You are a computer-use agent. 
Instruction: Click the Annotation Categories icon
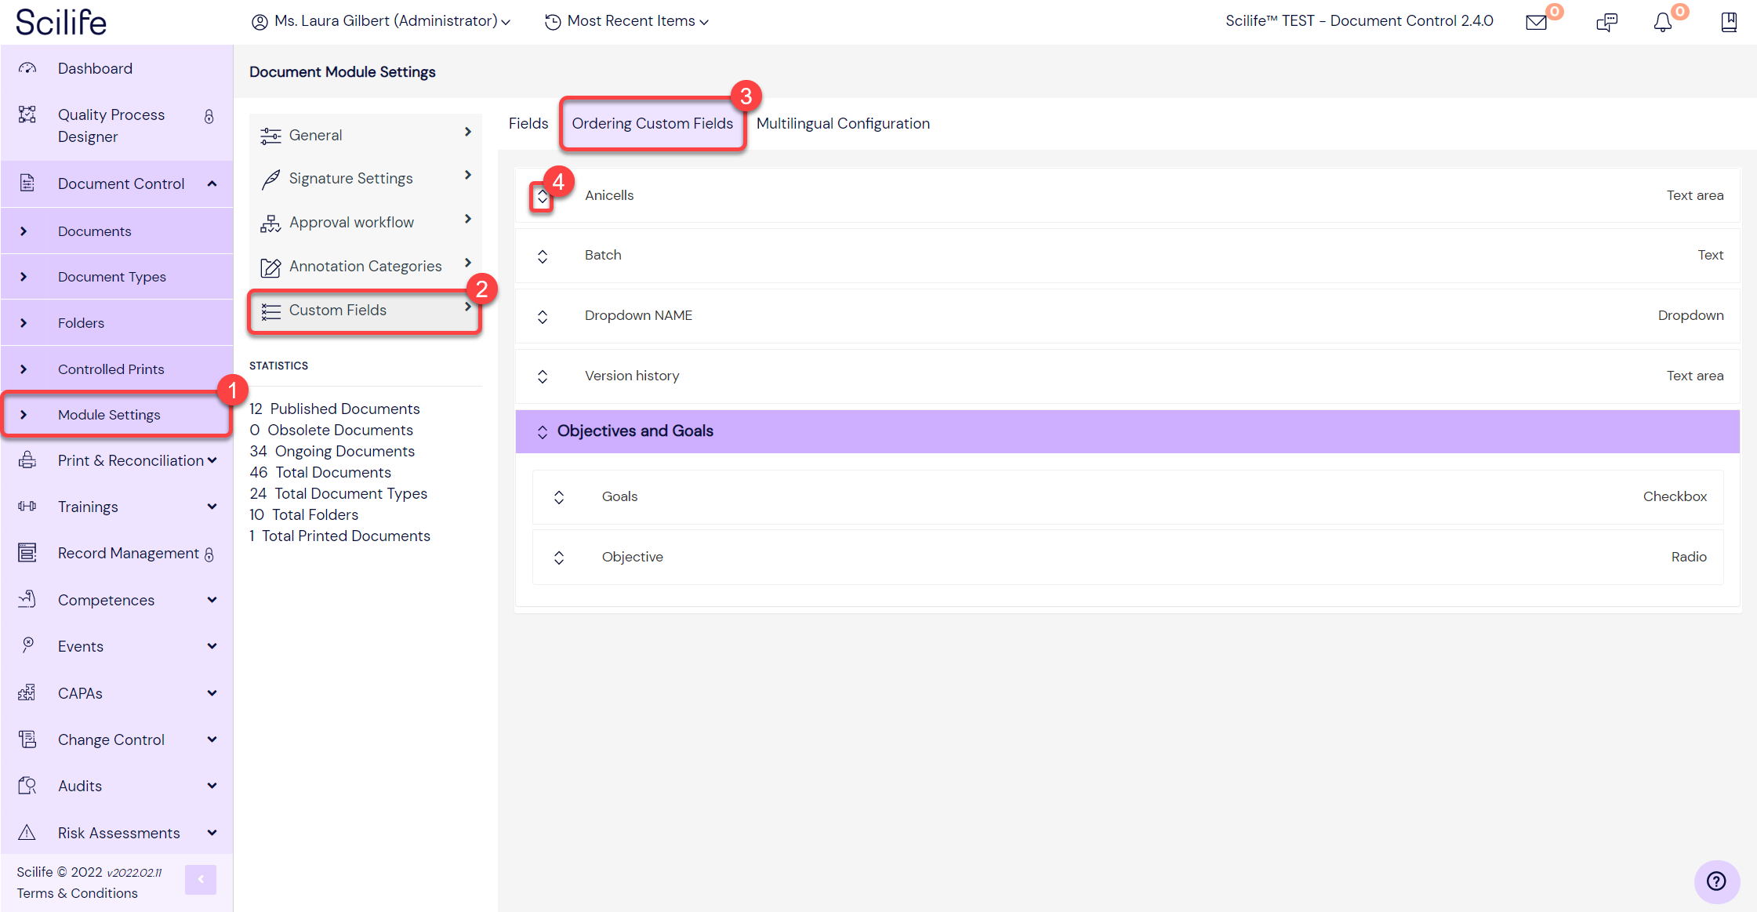270,267
